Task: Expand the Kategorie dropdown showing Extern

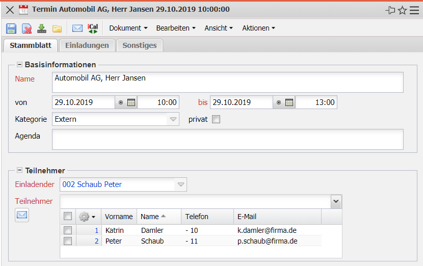Action: click(x=173, y=119)
